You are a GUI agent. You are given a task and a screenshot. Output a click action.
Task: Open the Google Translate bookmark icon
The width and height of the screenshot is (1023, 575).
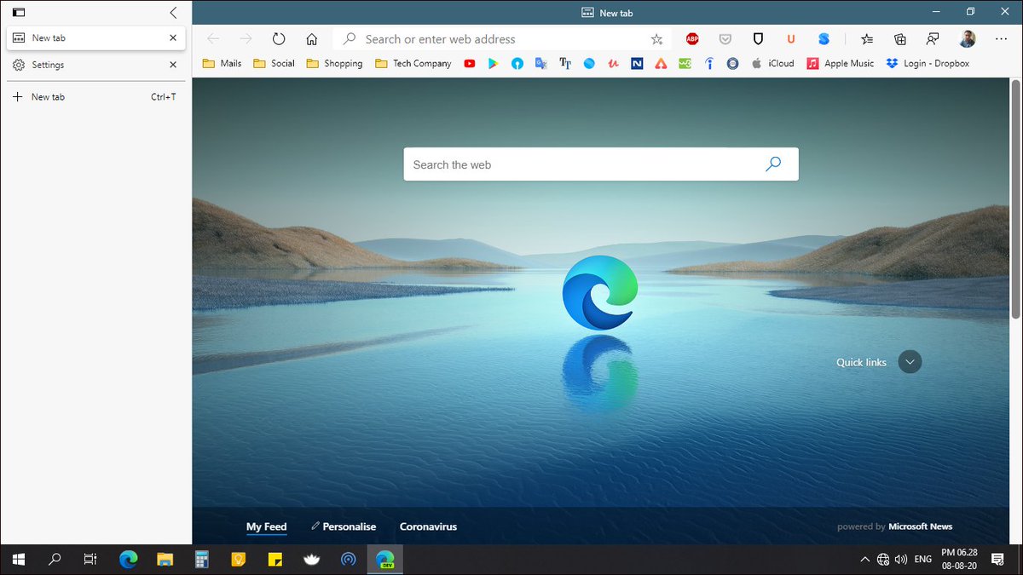(x=540, y=63)
